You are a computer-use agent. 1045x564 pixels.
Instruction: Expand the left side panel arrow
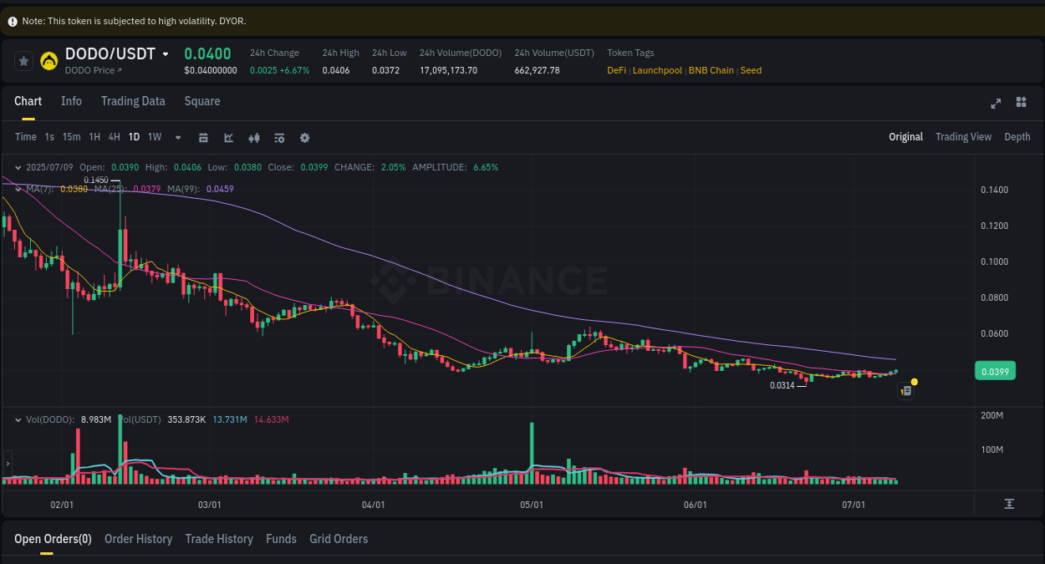pyautogui.click(x=7, y=463)
